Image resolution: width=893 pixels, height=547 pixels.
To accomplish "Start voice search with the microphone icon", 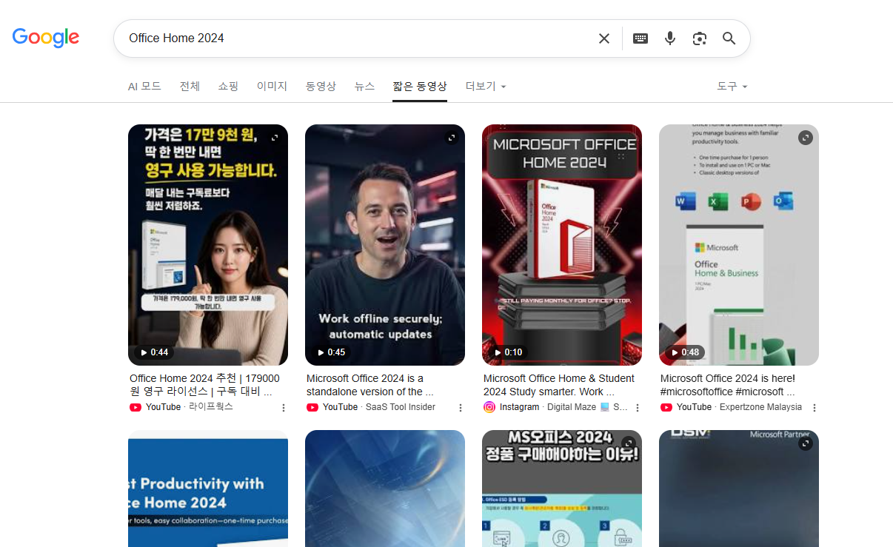I will click(670, 38).
